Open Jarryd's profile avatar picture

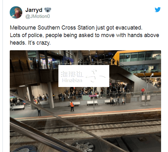(x=16, y=12)
